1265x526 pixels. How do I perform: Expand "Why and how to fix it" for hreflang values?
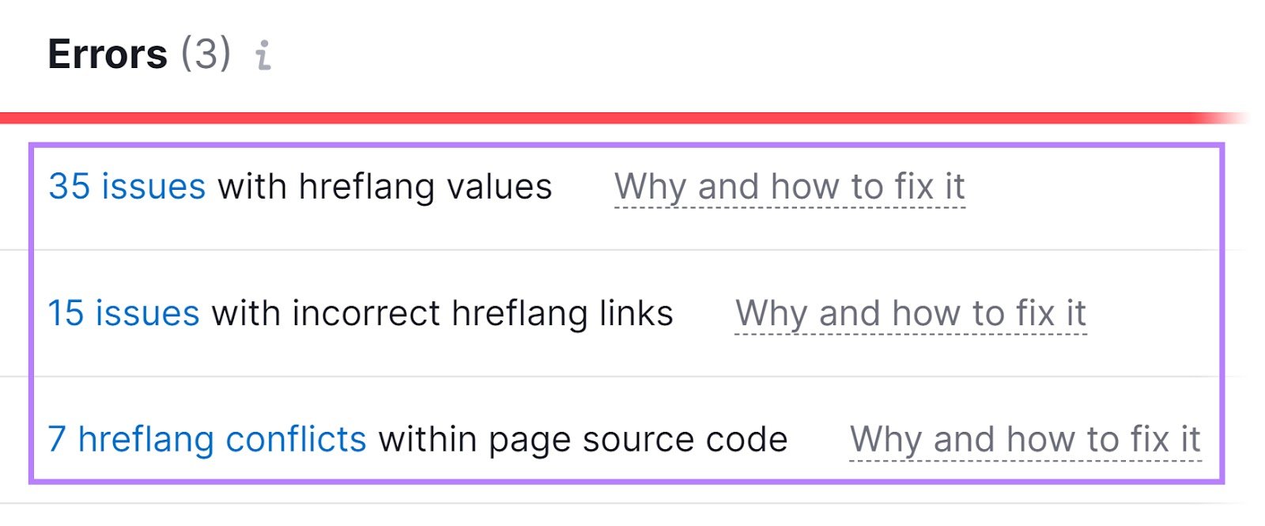pyautogui.click(x=789, y=187)
